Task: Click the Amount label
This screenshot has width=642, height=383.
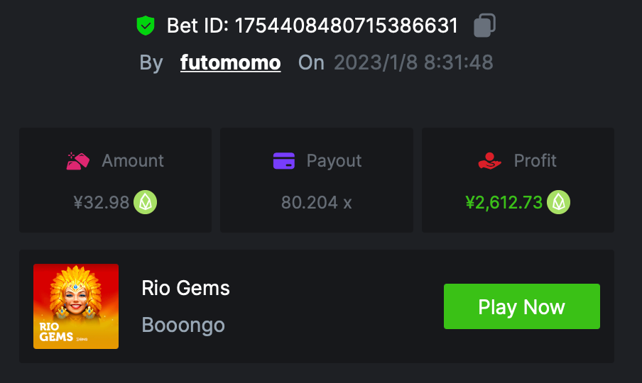Action: [x=133, y=161]
